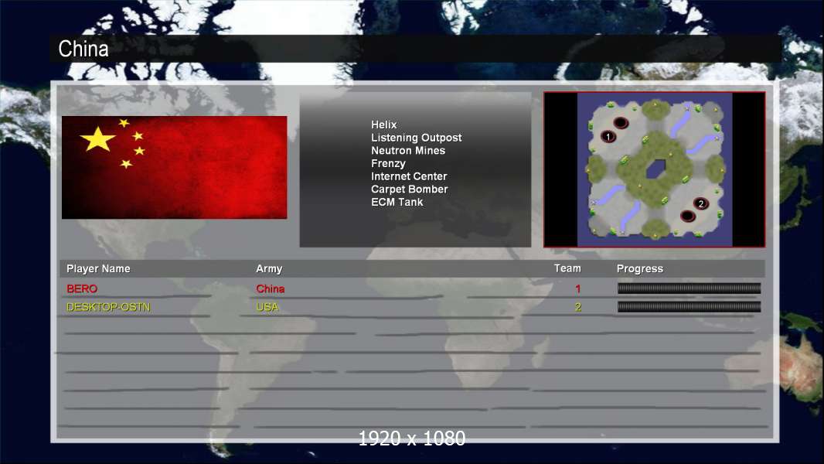This screenshot has height=464, width=824.
Task: Click team number 1 for BERO
Action: 577,288
